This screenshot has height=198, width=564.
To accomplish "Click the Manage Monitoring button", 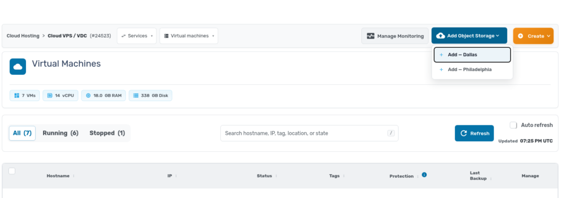I will (395, 36).
